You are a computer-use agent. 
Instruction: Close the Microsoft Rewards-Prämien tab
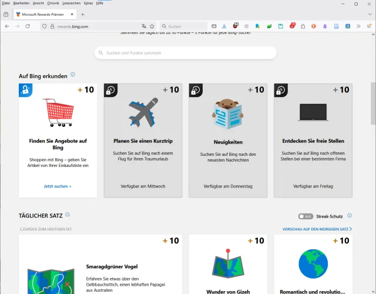click(x=72, y=14)
